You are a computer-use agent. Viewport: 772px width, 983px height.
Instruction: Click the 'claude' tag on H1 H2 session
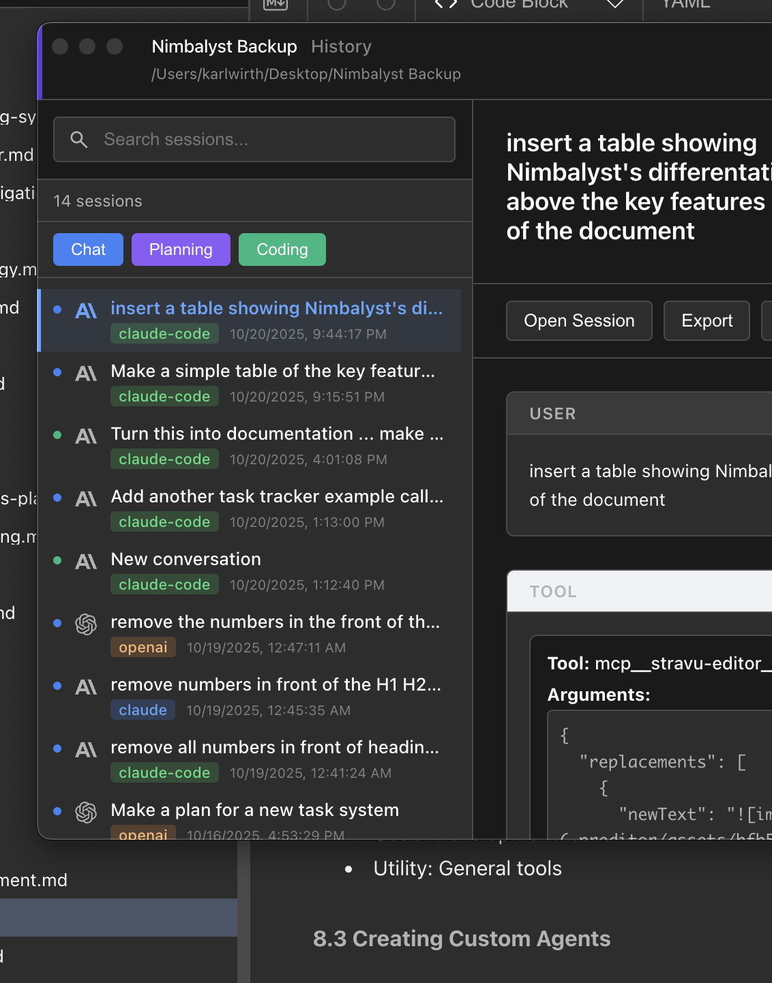(x=143, y=710)
